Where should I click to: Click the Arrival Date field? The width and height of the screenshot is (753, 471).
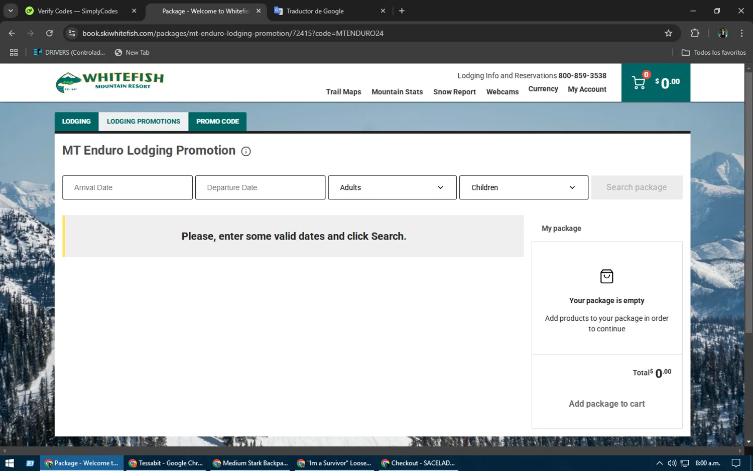click(x=128, y=187)
